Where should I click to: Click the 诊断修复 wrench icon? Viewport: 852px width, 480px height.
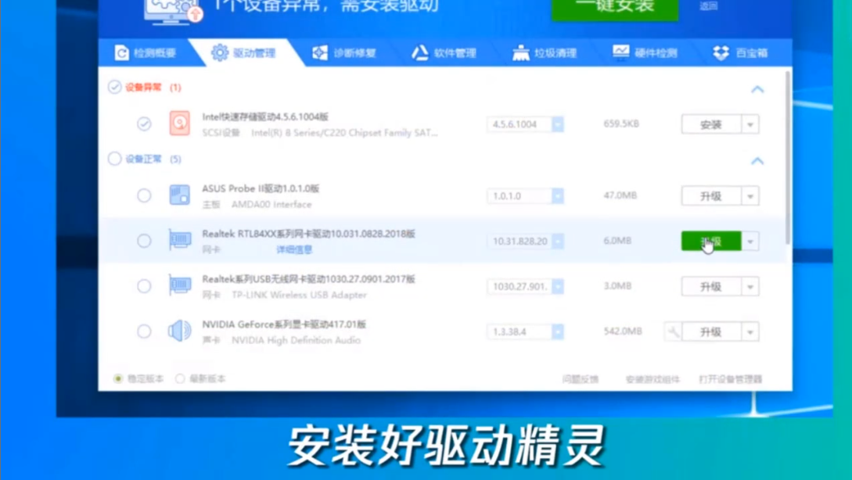tap(320, 52)
